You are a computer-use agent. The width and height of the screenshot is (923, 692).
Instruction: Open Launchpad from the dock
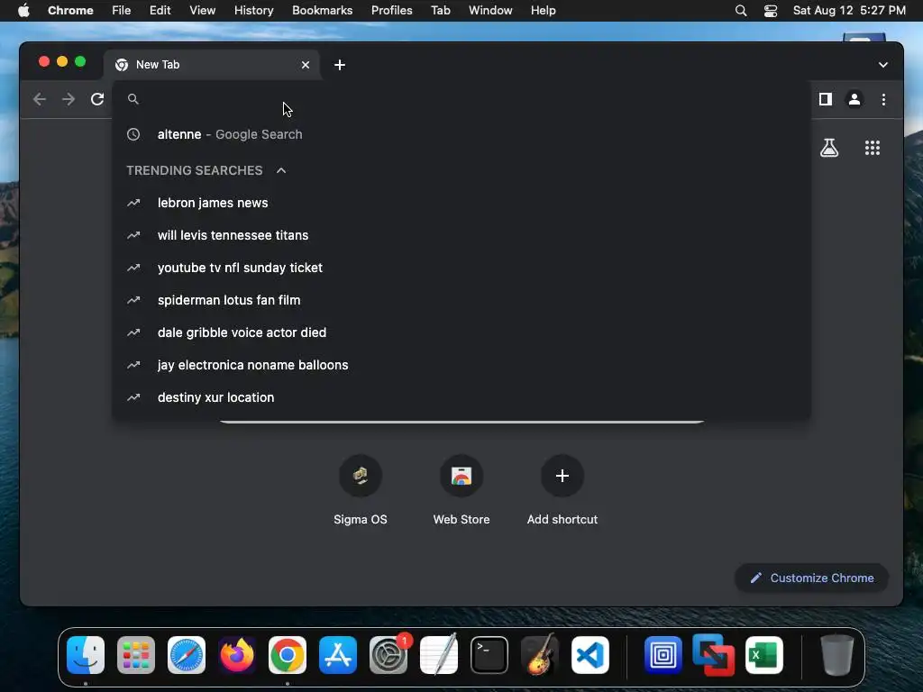[x=136, y=654]
